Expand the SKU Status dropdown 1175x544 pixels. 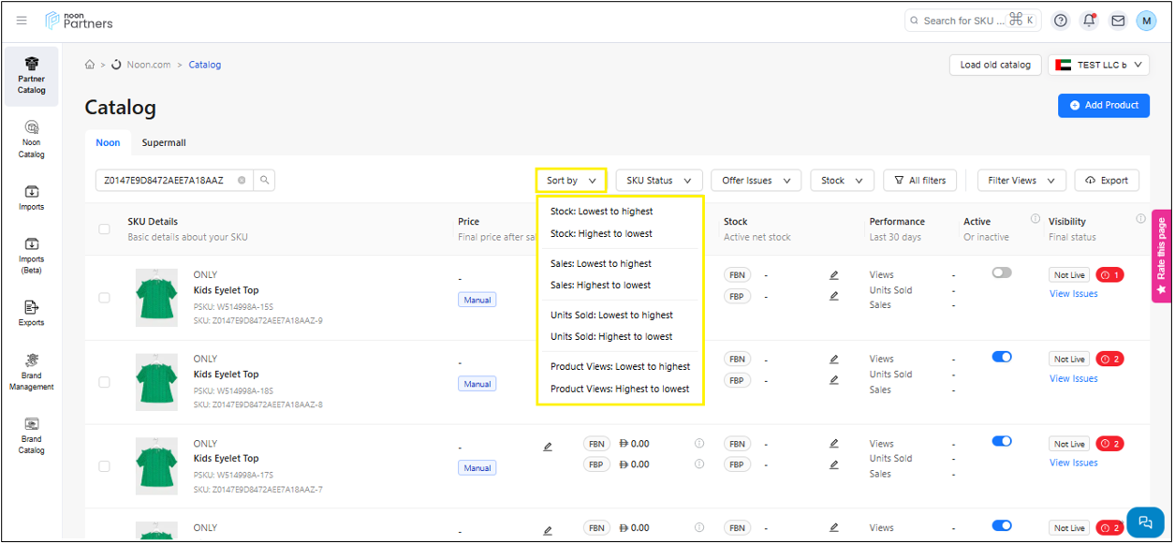point(658,181)
